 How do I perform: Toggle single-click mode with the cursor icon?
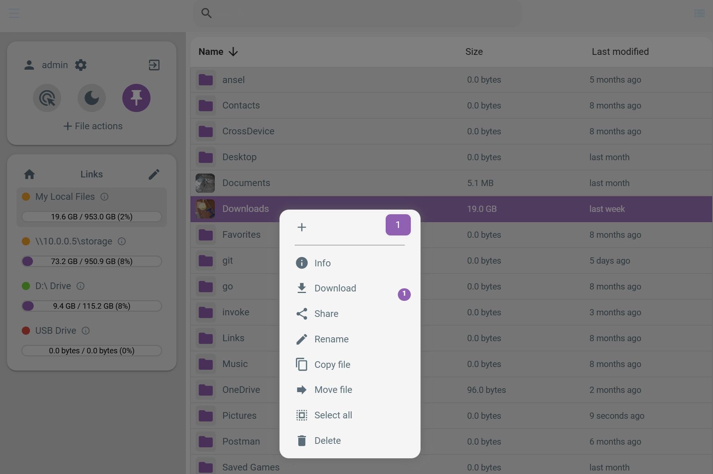point(47,98)
